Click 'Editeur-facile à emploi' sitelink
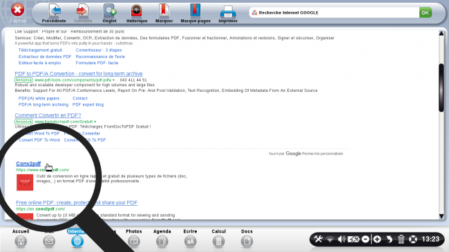Screen dimensions: 449x252 pyautogui.click(x=39, y=63)
